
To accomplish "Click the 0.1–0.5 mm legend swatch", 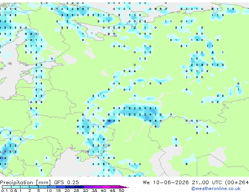I will coord(7,187).
